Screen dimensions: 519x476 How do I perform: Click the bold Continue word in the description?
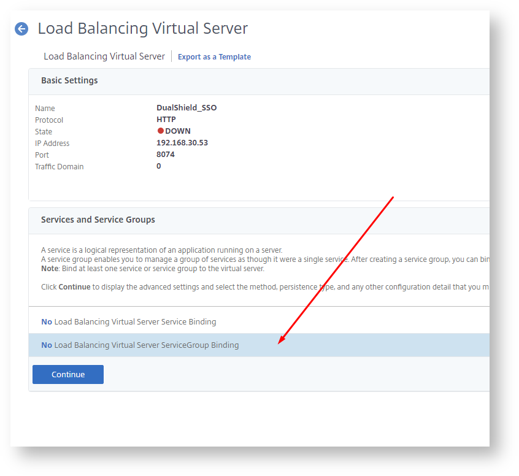[x=74, y=287]
